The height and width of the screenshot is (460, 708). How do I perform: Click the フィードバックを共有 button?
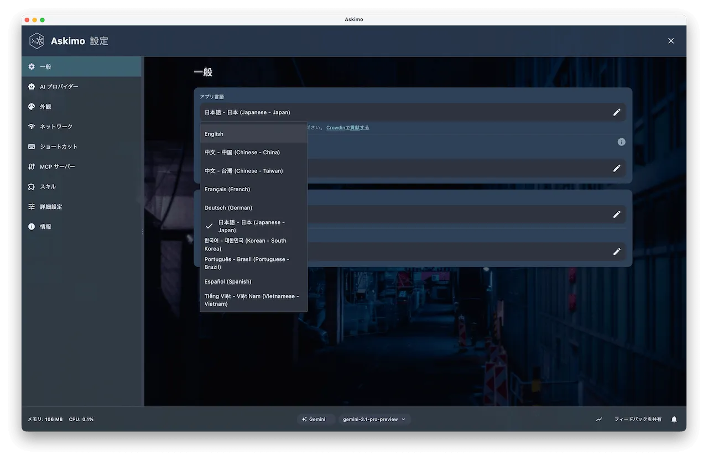[x=638, y=419]
